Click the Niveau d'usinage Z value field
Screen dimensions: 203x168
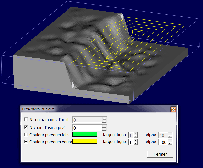(x=88, y=128)
